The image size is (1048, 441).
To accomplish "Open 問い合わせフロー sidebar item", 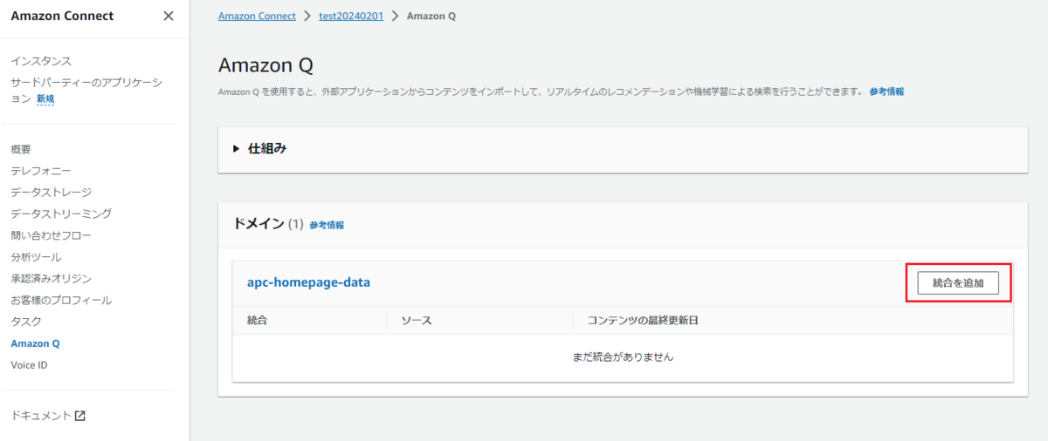I will [51, 235].
